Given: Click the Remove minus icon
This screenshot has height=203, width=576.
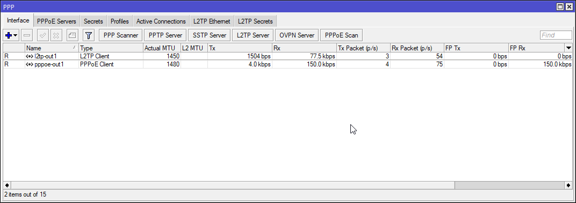Looking at the screenshot, I should pos(27,35).
